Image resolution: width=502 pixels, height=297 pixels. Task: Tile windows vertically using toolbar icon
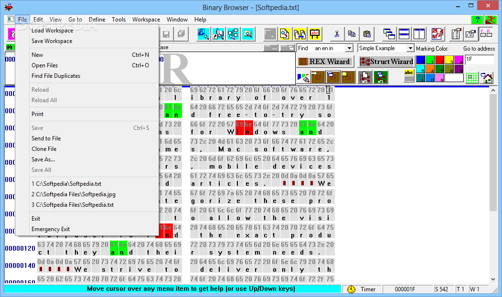pyautogui.click(x=419, y=34)
